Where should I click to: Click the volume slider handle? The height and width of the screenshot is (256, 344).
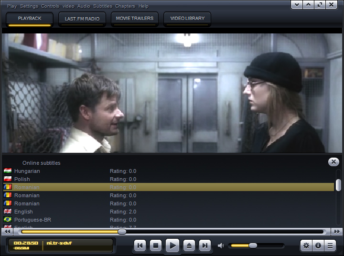pyautogui.click(x=253, y=245)
